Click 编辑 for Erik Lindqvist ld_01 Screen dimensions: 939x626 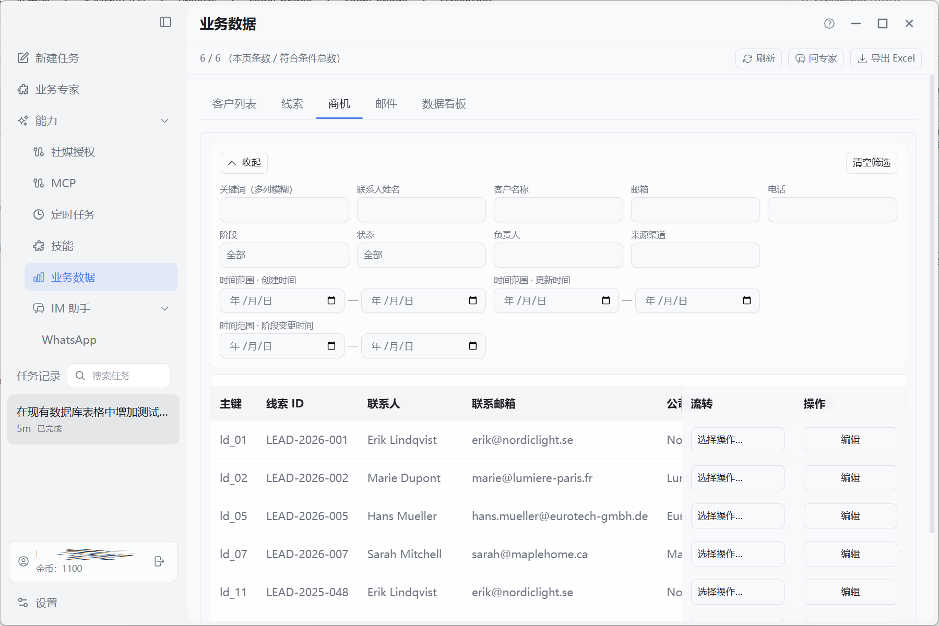(850, 440)
